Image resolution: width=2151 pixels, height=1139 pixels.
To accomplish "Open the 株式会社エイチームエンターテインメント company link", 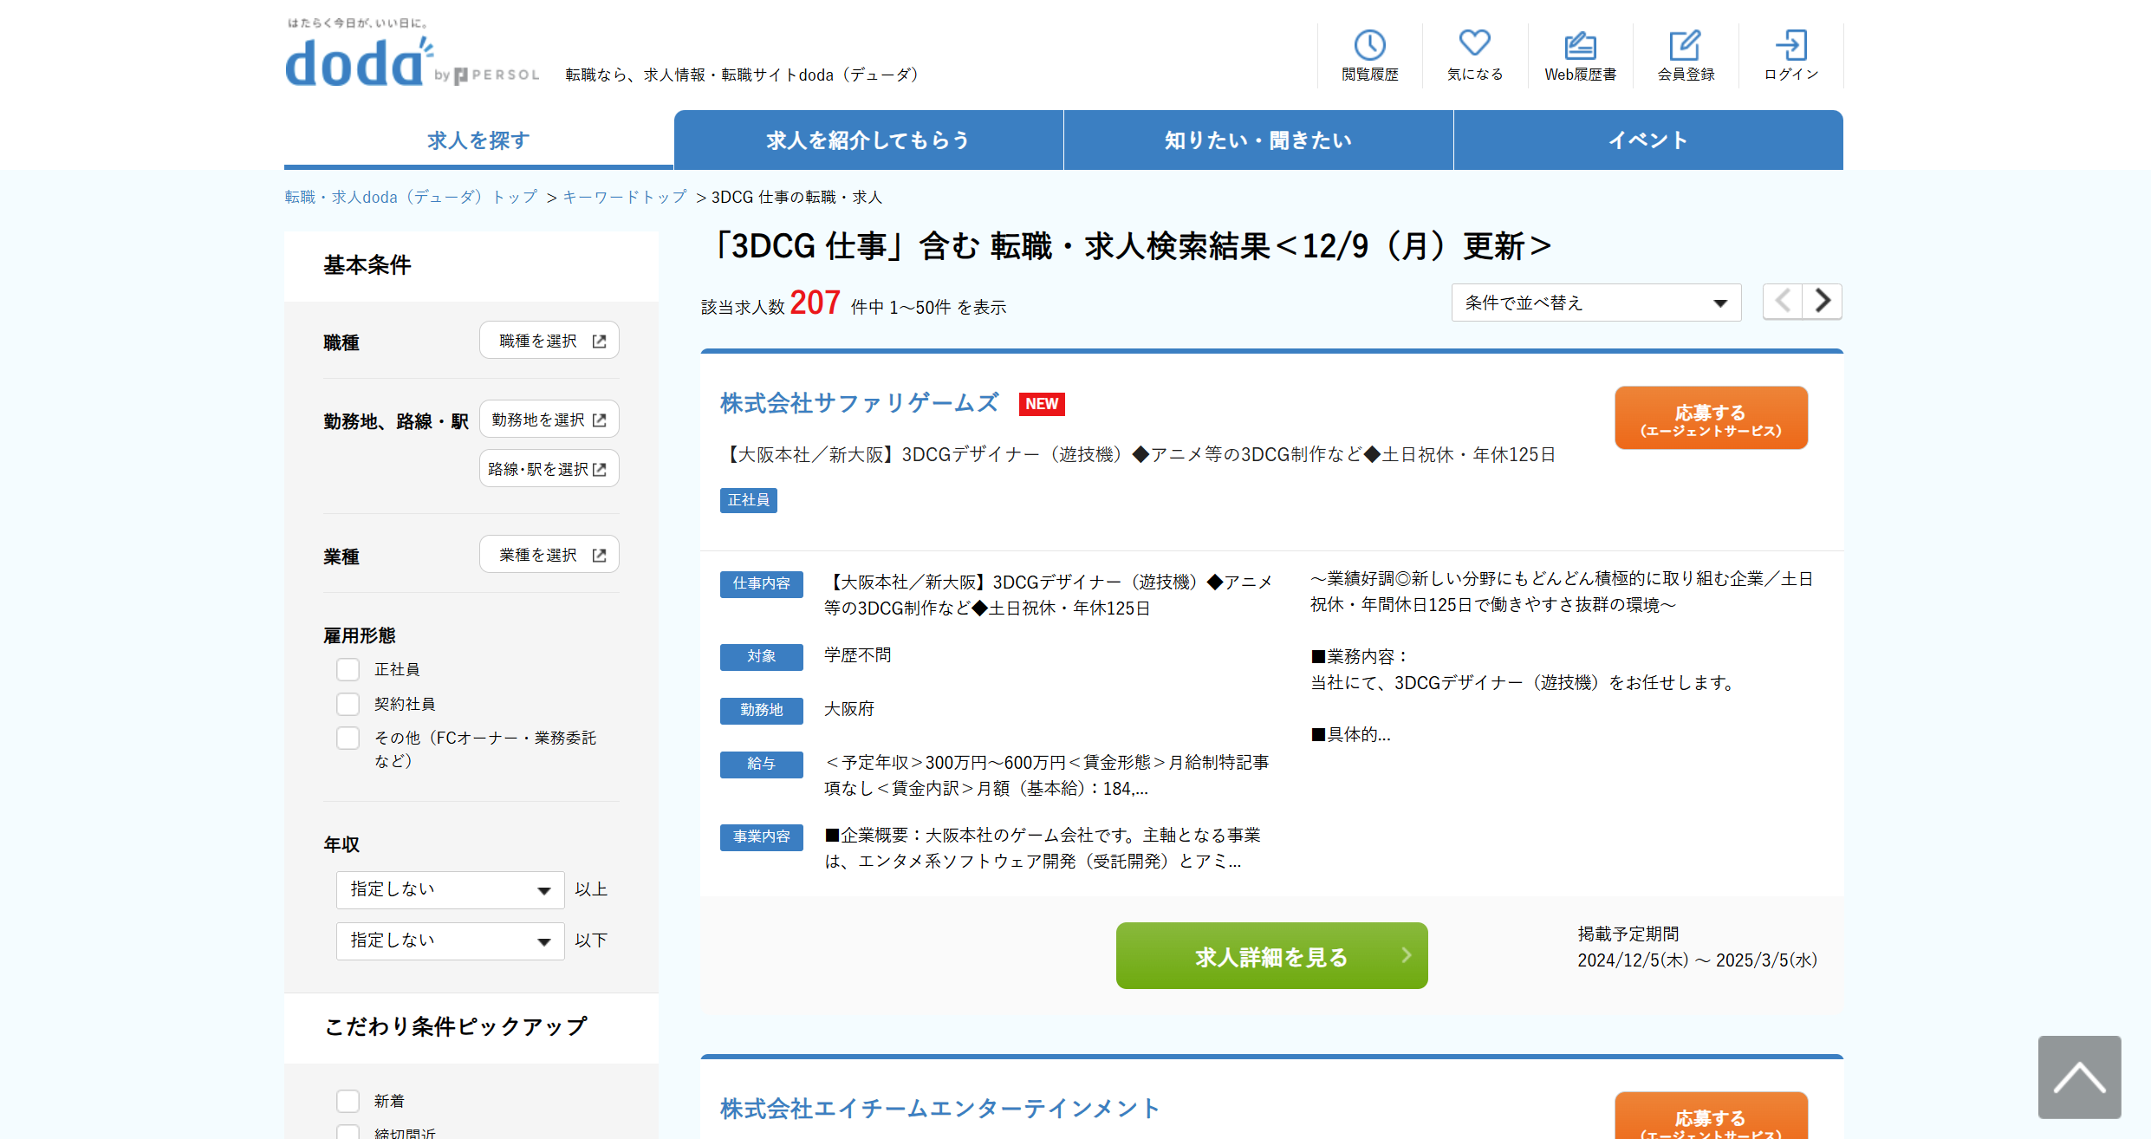I will (939, 1109).
